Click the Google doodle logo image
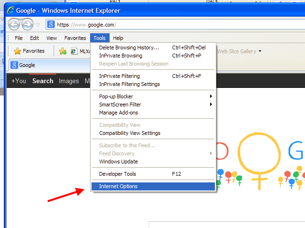305x228 pixels. (x=260, y=162)
